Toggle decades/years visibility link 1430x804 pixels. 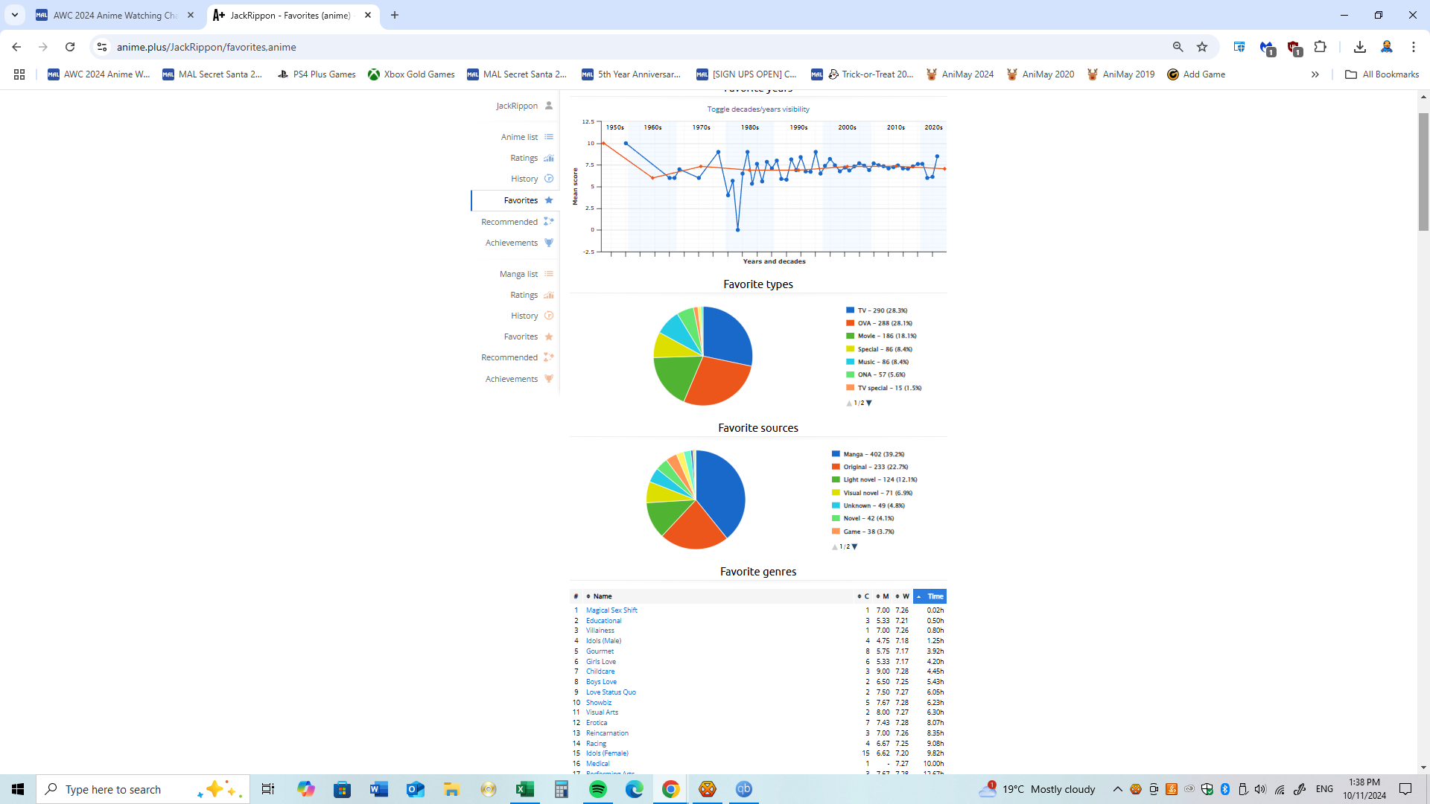[758, 109]
